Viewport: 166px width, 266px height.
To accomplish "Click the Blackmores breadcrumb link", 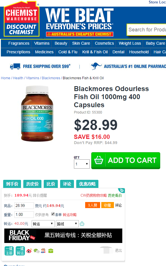I will pyautogui.click(x=51, y=78).
